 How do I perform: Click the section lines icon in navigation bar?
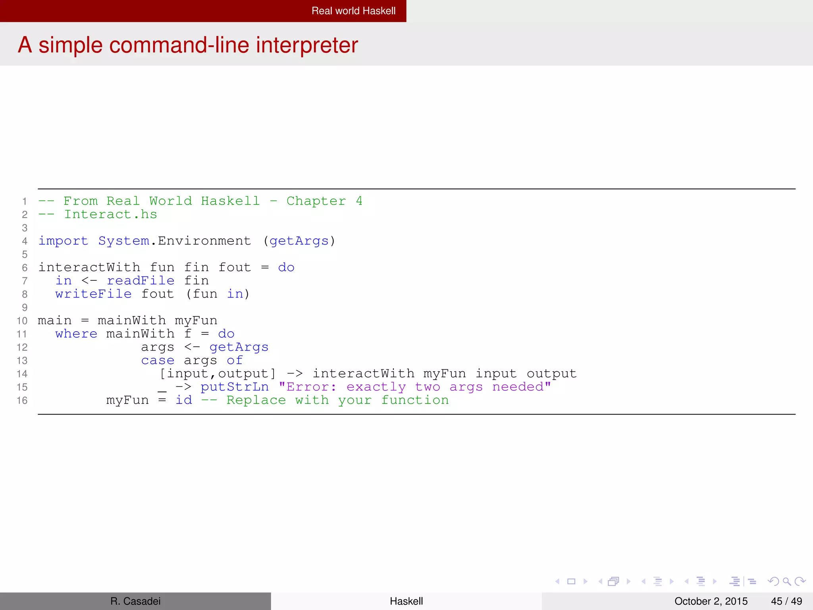pyautogui.click(x=701, y=581)
